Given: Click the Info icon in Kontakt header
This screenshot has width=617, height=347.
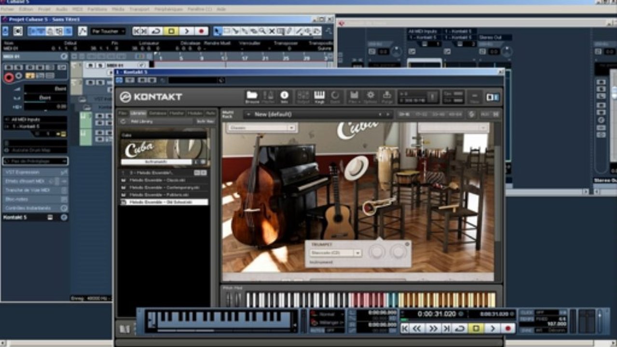Looking at the screenshot, I should [x=284, y=96].
